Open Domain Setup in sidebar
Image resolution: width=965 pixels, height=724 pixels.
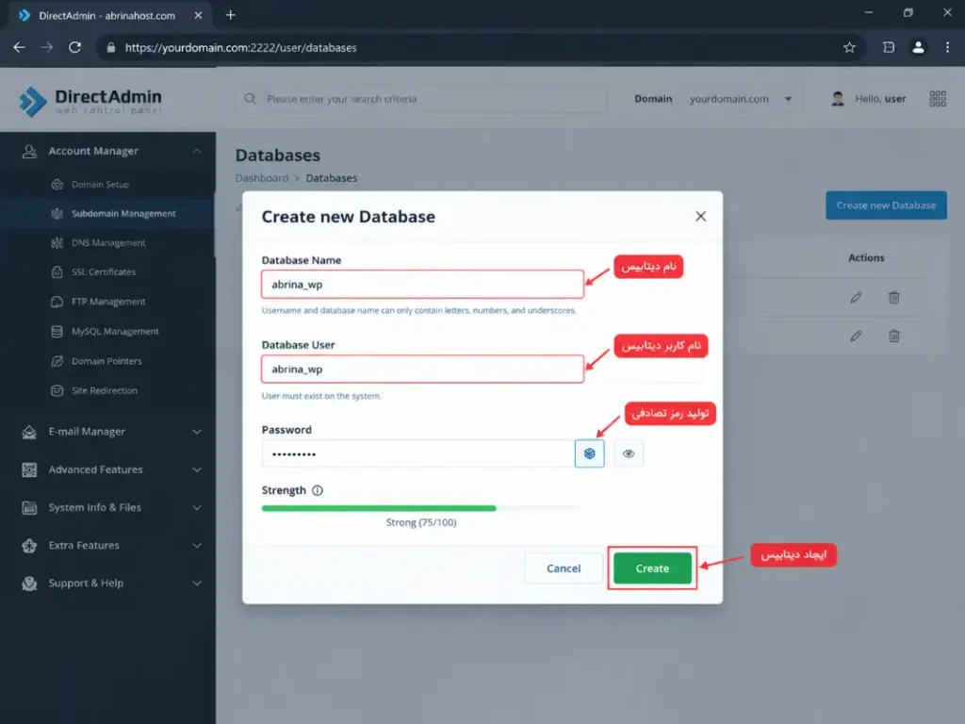(100, 184)
